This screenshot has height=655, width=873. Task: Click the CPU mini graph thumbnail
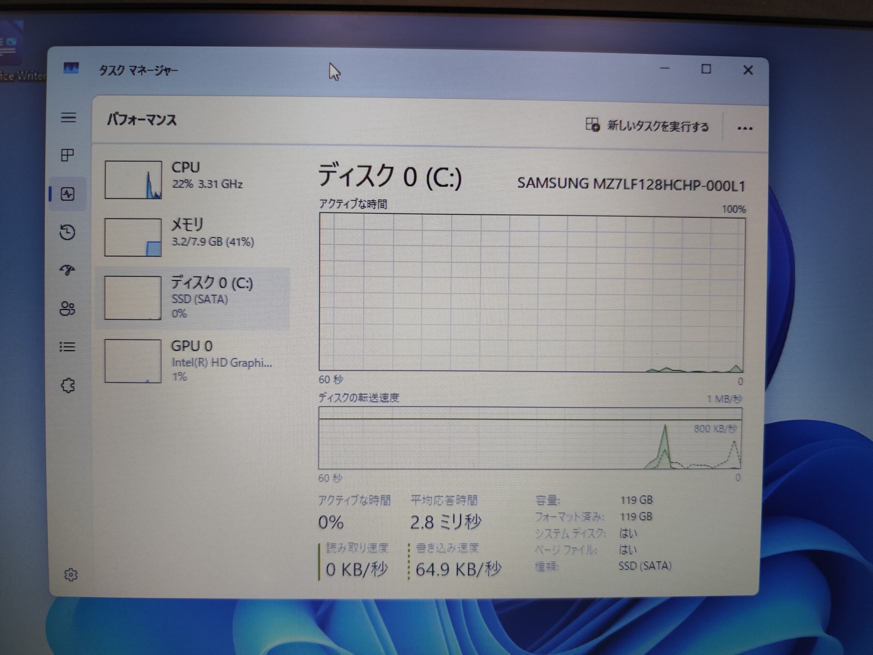(133, 180)
